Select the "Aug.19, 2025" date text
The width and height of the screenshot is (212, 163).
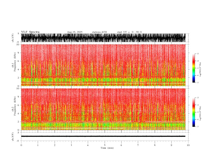tap(75, 32)
